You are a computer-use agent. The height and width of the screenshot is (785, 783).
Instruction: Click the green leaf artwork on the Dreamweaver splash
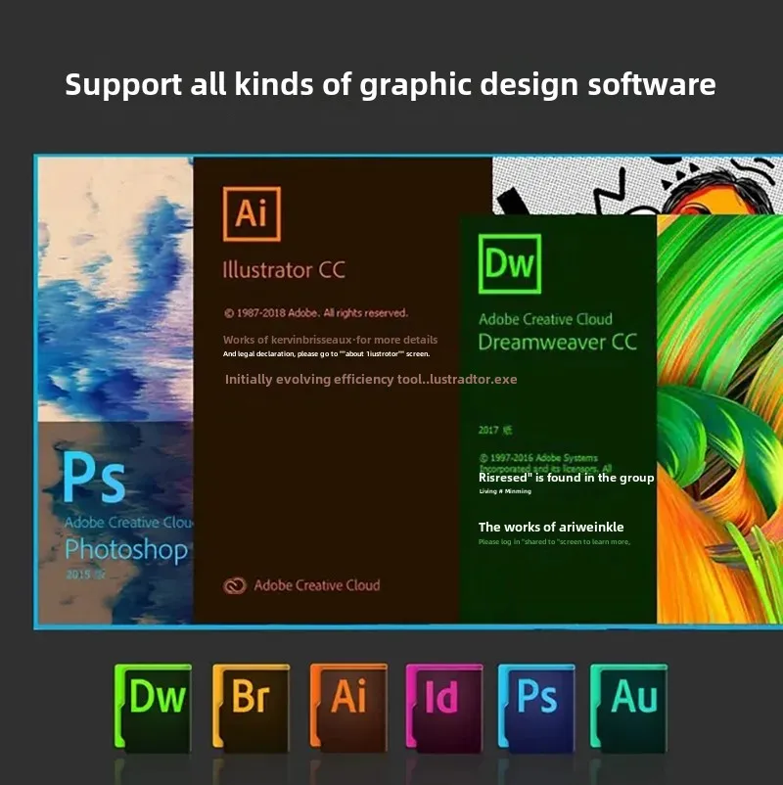(719, 420)
